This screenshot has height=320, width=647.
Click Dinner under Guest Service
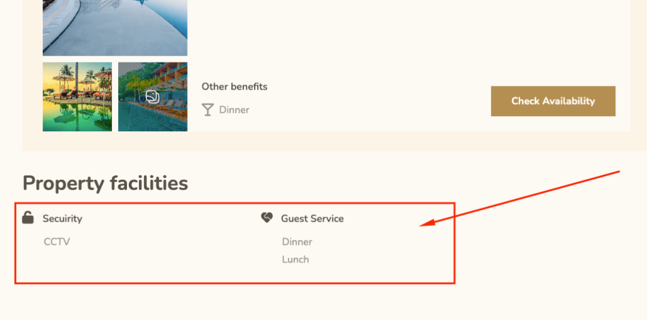297,242
